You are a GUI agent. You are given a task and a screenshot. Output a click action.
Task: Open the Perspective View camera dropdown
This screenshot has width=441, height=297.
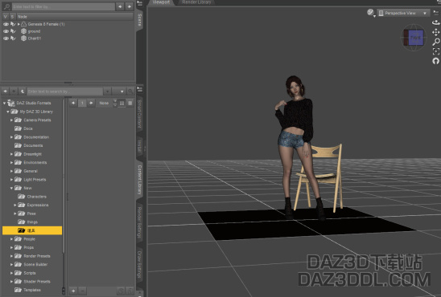404,13
